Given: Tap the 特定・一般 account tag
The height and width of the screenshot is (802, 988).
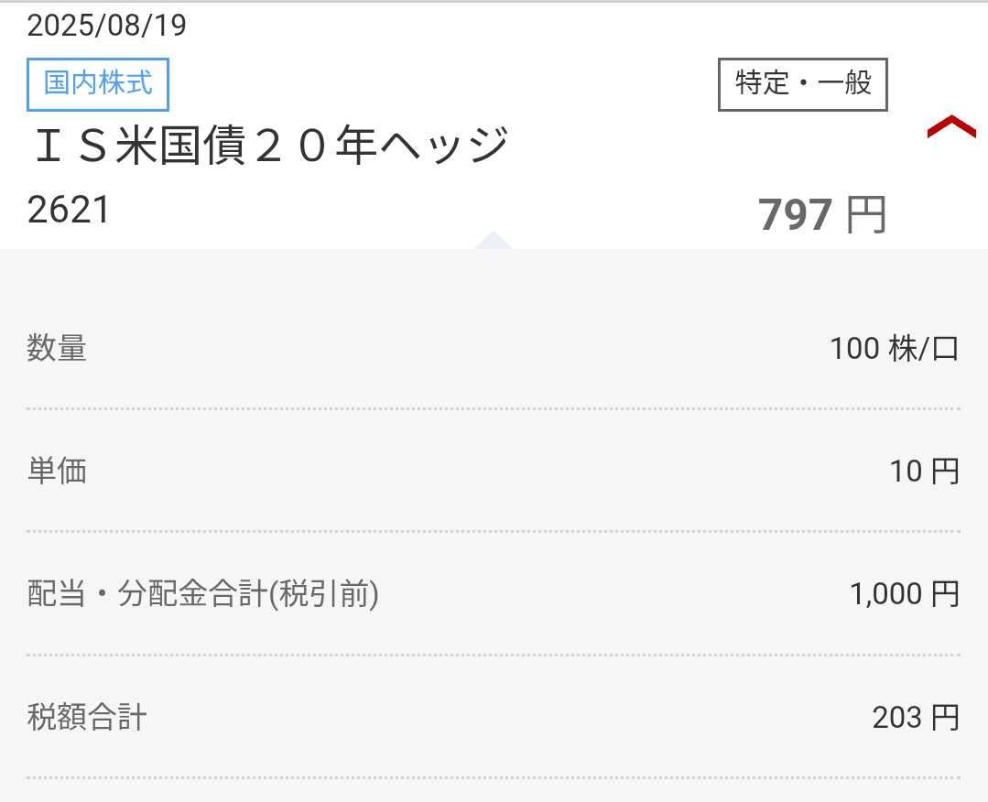Looking at the screenshot, I should [x=802, y=84].
